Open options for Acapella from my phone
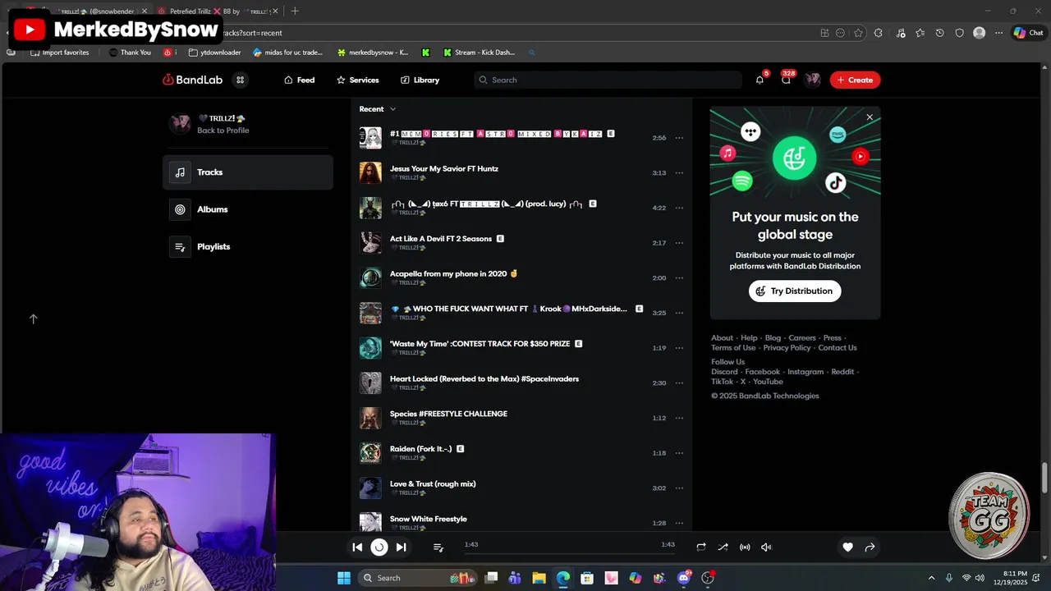 click(679, 278)
